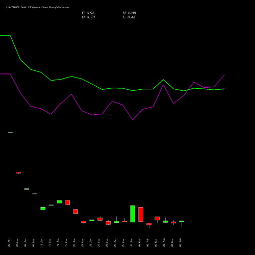Click the 19 Jan date label
The image size is (255, 255).
click(66, 243)
